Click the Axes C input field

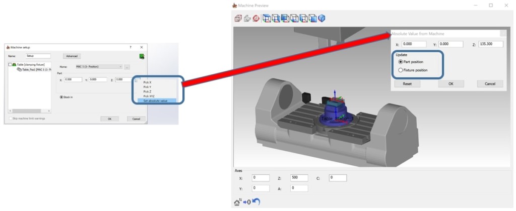tap(338, 178)
